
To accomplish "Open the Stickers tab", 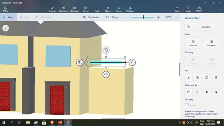I will click(86, 9).
